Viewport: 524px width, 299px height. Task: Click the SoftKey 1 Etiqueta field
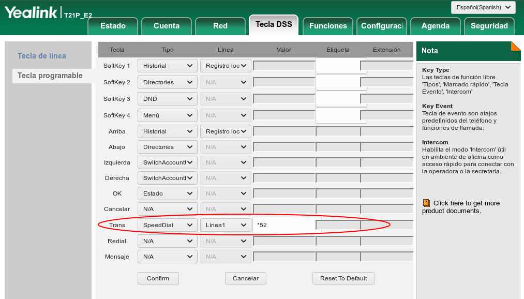[338, 66]
